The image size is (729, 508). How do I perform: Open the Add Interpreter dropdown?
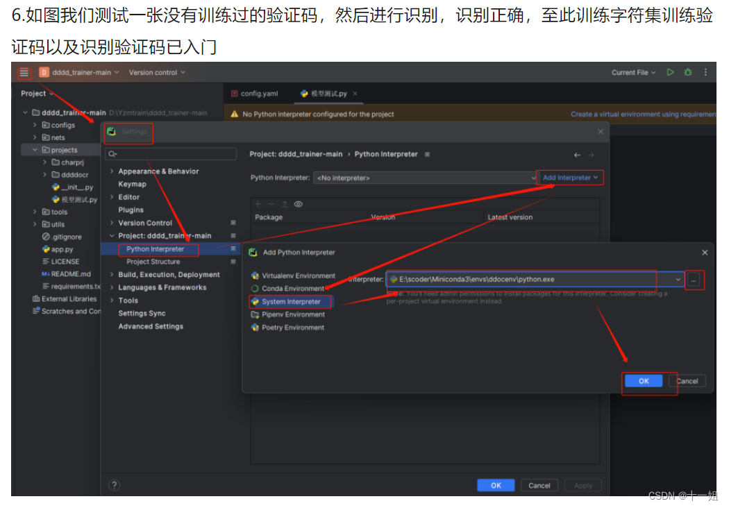click(x=570, y=178)
